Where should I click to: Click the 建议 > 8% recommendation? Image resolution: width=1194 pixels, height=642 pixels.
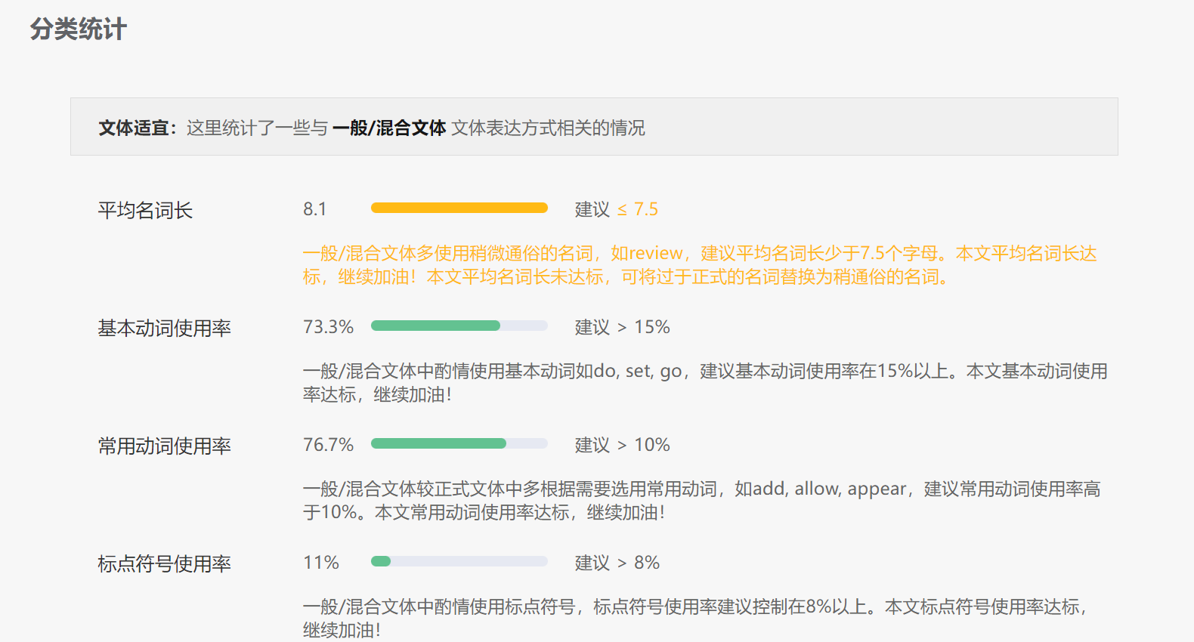(x=617, y=563)
